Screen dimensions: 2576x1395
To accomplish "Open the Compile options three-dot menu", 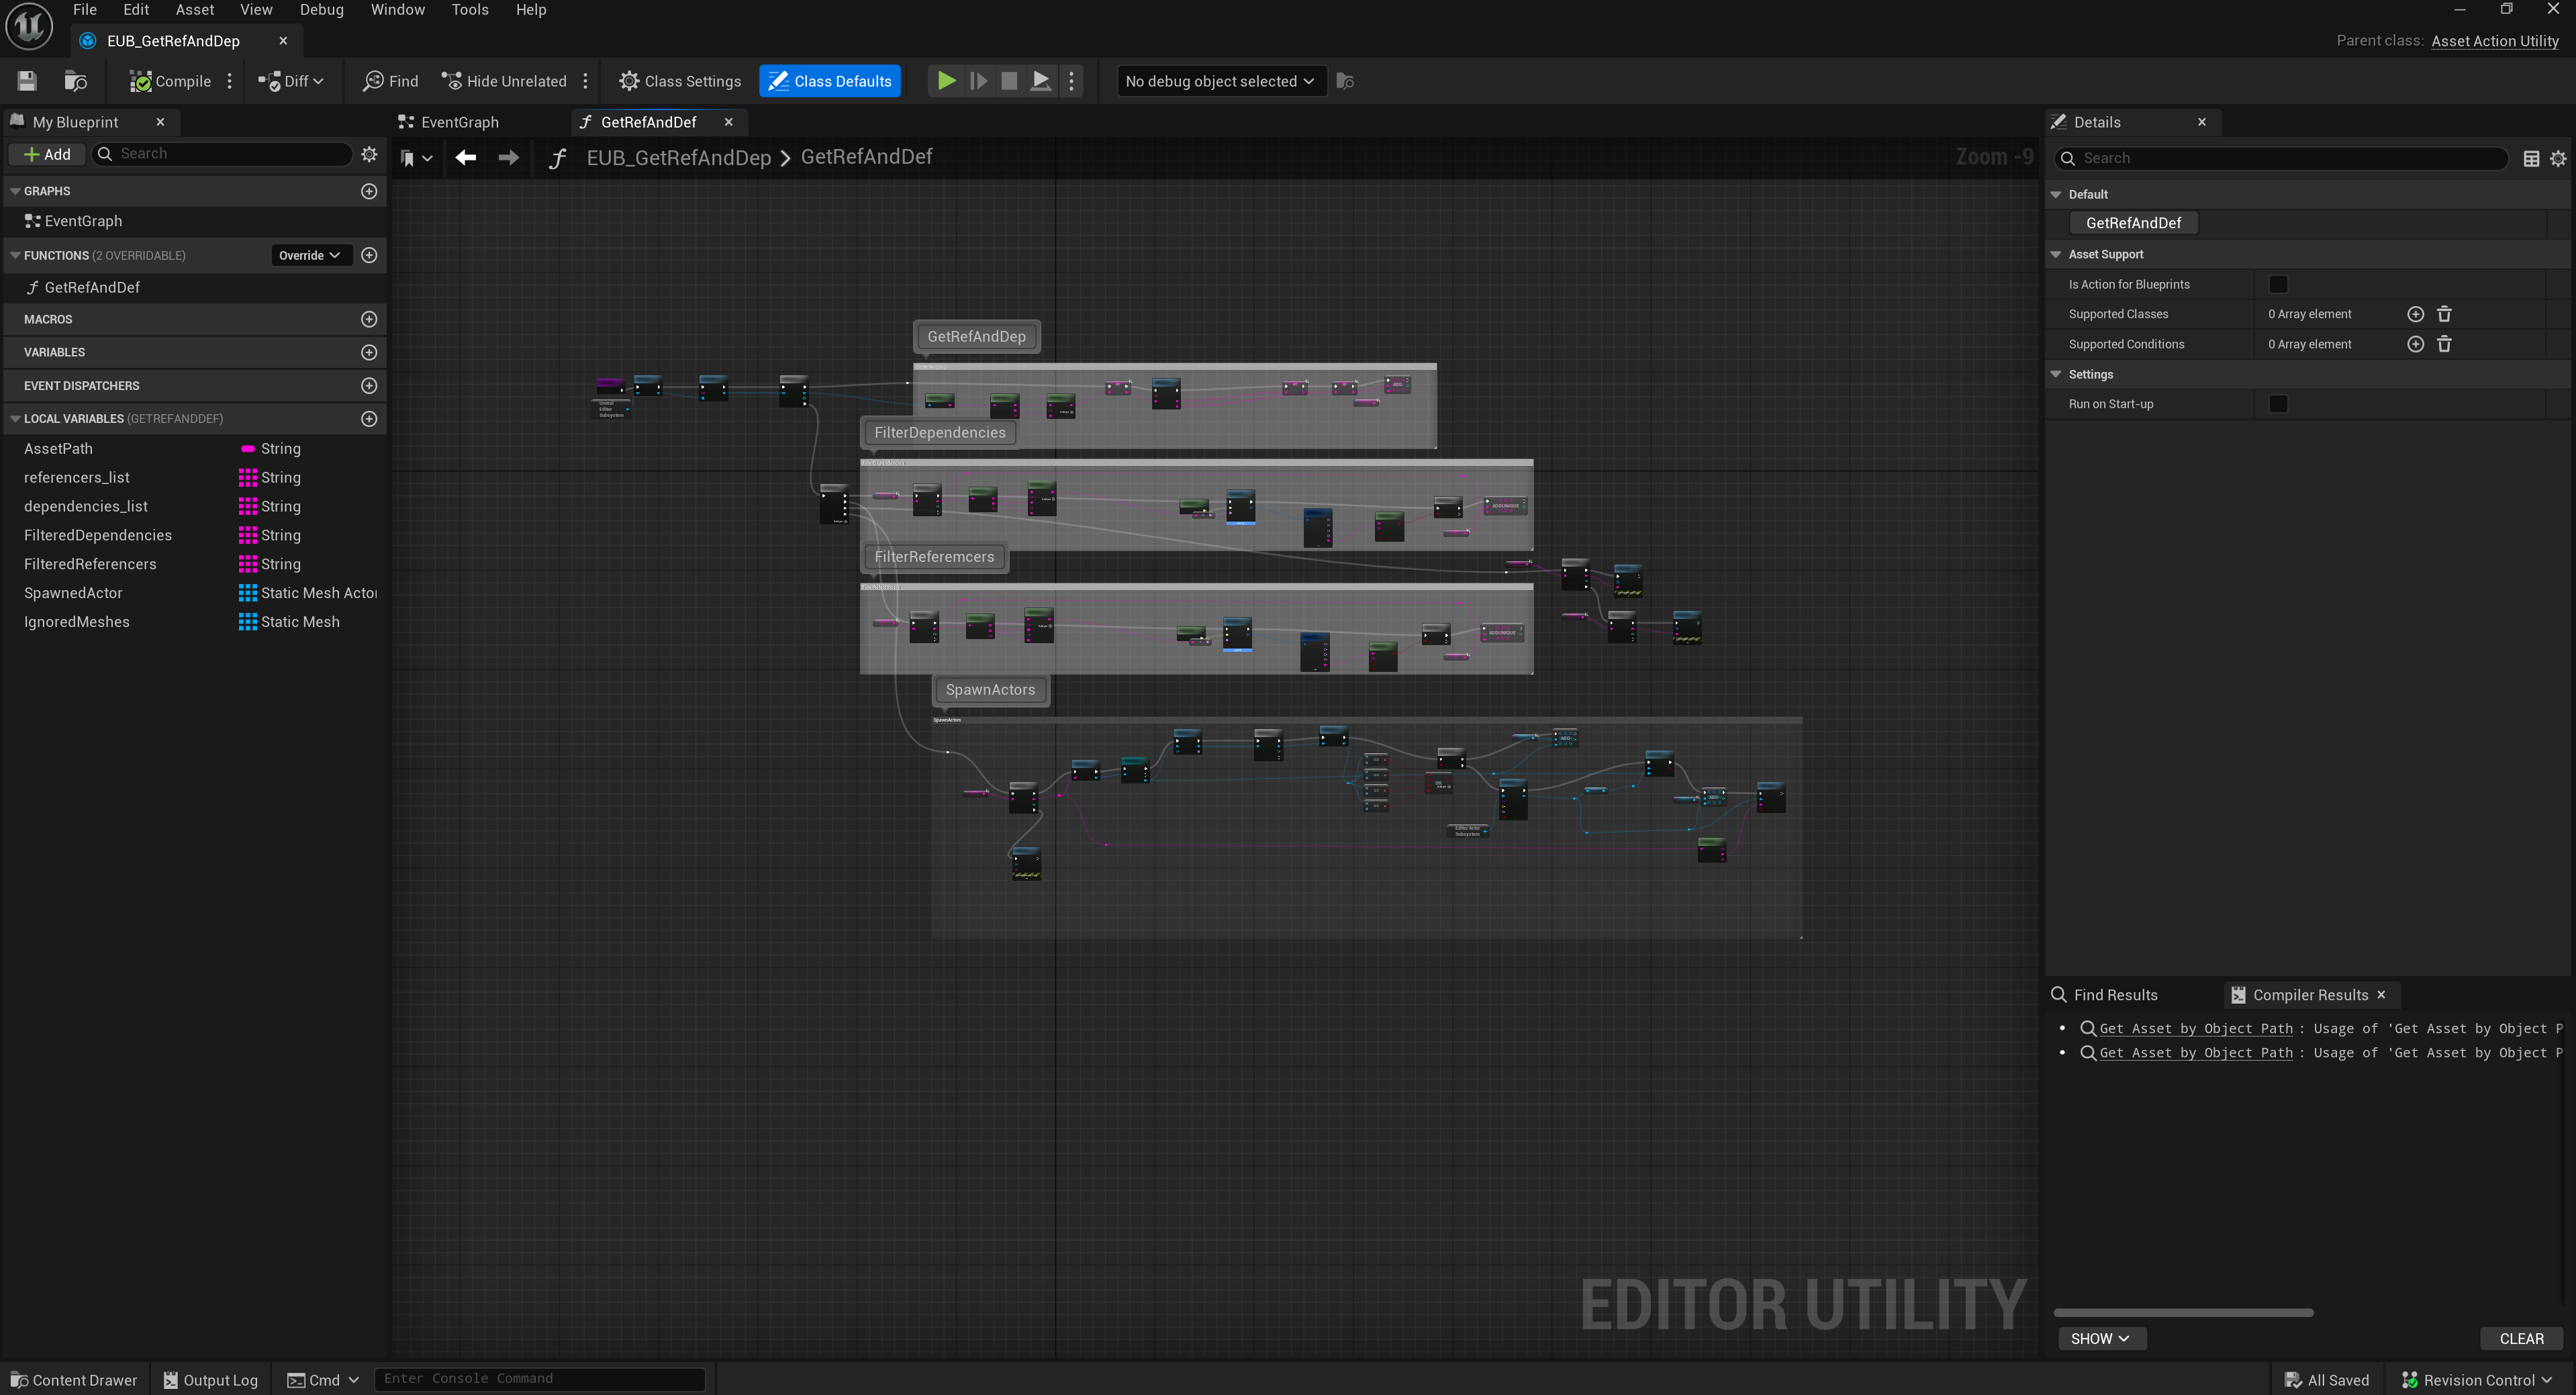I will (230, 81).
